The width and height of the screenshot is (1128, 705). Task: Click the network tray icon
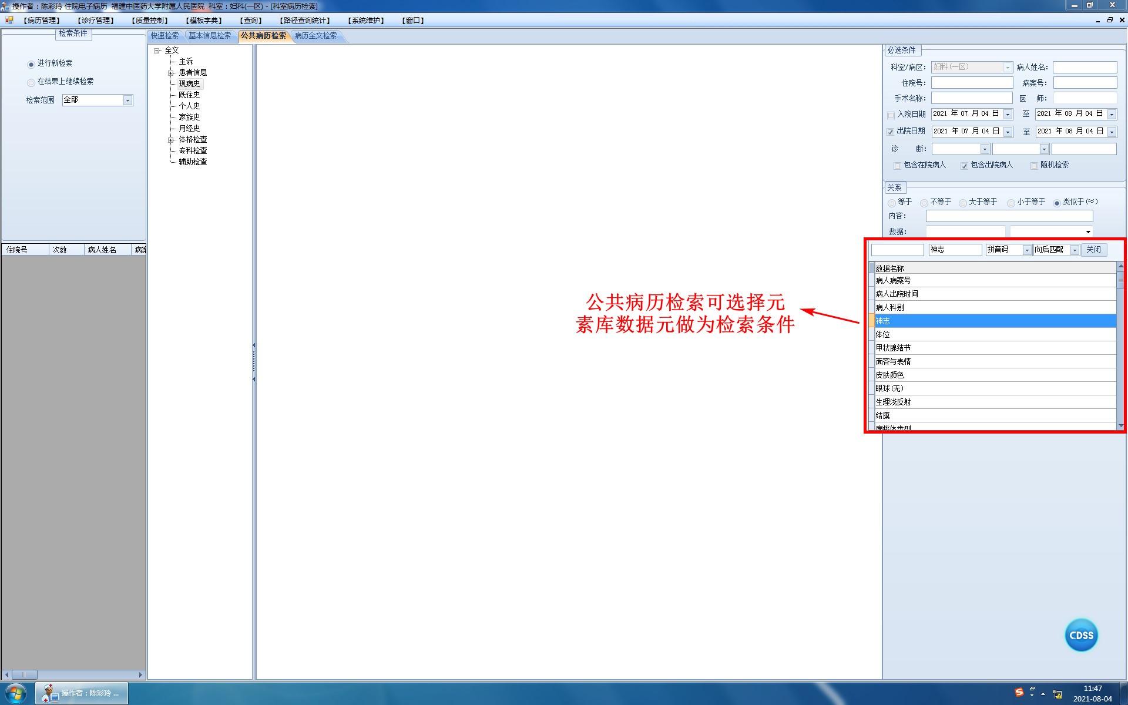[x=1057, y=694]
